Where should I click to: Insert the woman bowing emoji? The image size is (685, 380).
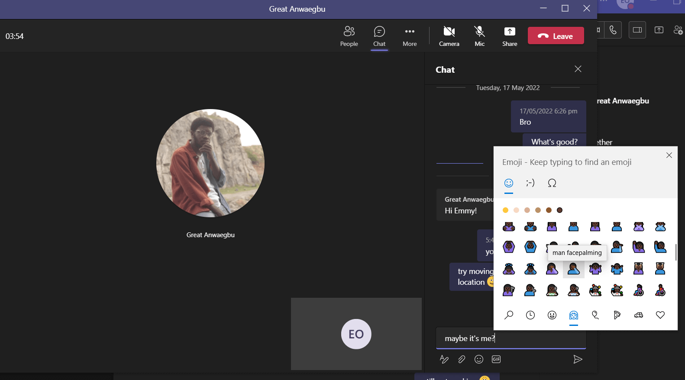pos(509,269)
